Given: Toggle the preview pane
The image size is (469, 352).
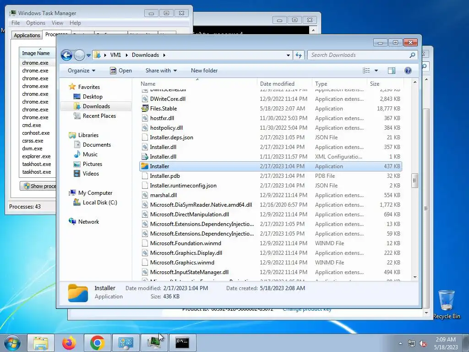Looking at the screenshot, I should point(392,71).
